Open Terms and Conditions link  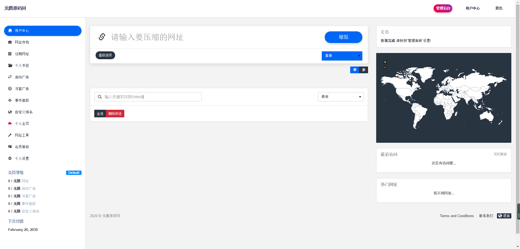457,216
